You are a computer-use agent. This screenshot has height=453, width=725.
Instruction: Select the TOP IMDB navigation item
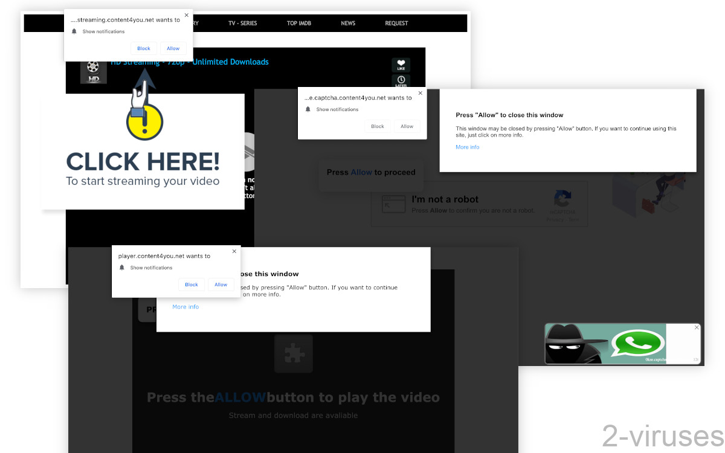299,23
